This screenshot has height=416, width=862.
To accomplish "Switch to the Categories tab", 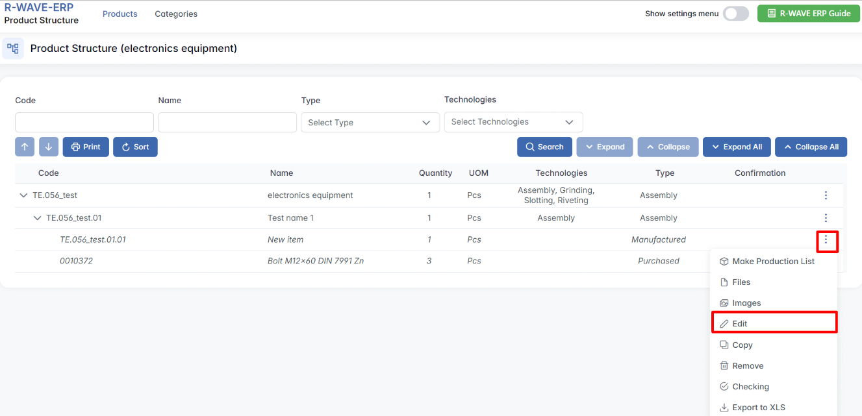I will pos(176,14).
